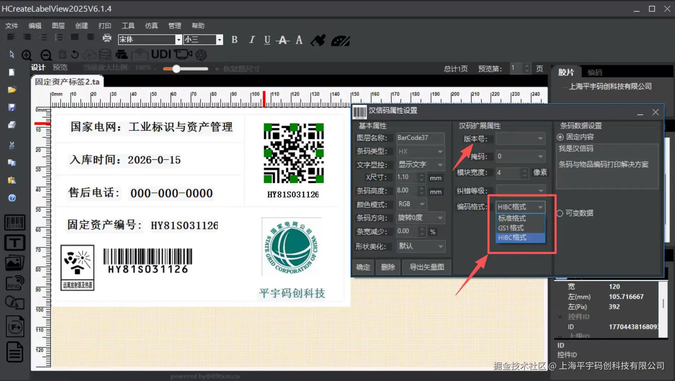
Task: Choose HIBC格式 from the open list
Action: (520, 238)
